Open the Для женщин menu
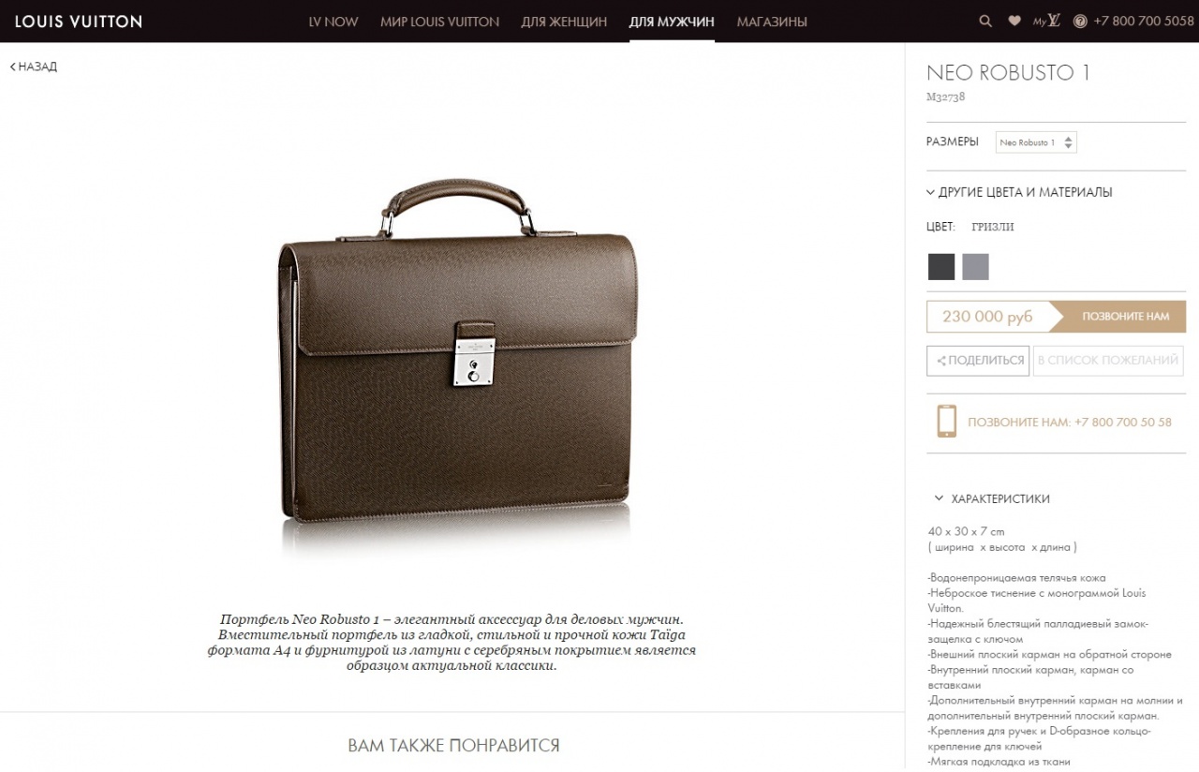Image resolution: width=1199 pixels, height=772 pixels. point(564,22)
